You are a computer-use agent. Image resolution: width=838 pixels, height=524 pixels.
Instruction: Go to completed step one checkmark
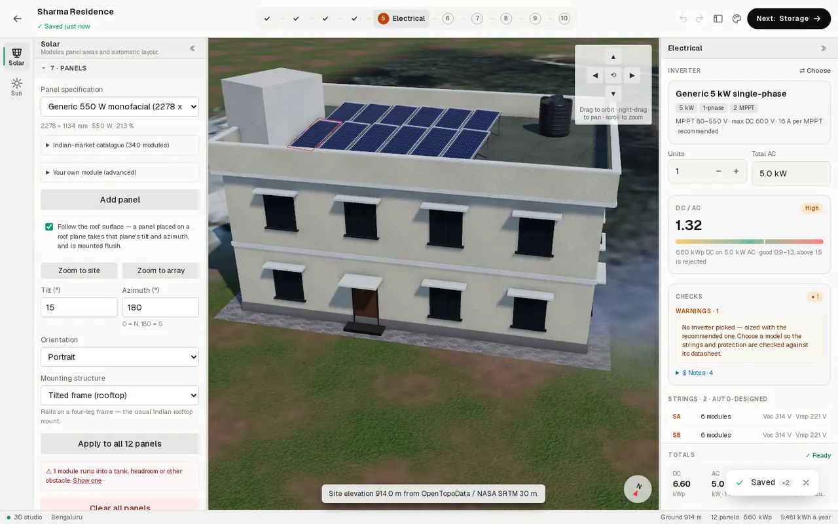tap(267, 19)
